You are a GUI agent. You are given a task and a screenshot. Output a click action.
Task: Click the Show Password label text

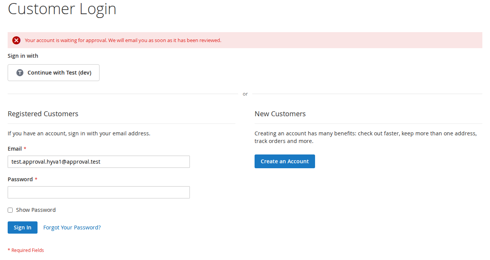36,210
